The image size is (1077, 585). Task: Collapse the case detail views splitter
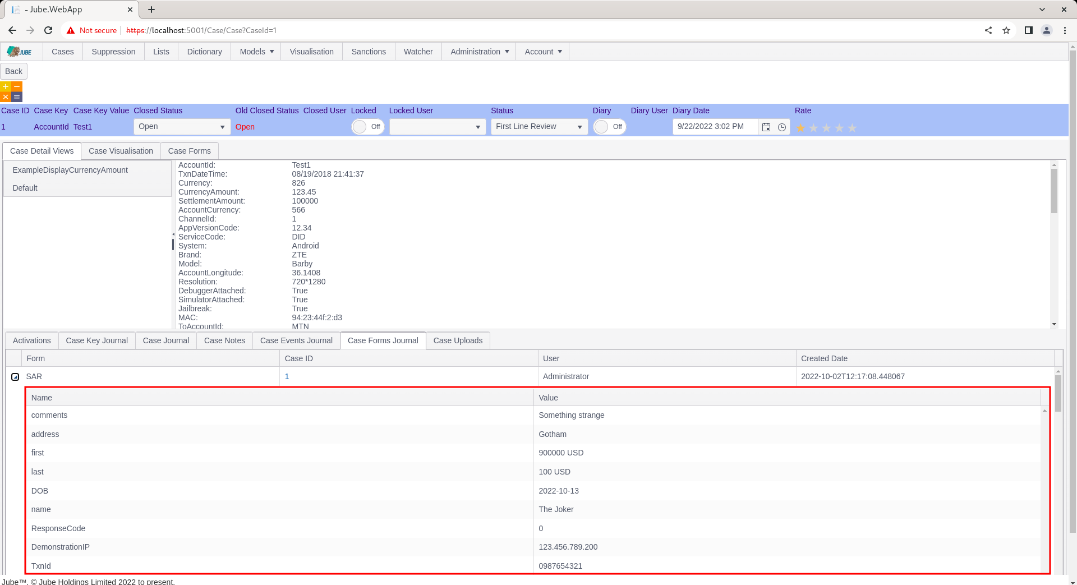pyautogui.click(x=173, y=234)
